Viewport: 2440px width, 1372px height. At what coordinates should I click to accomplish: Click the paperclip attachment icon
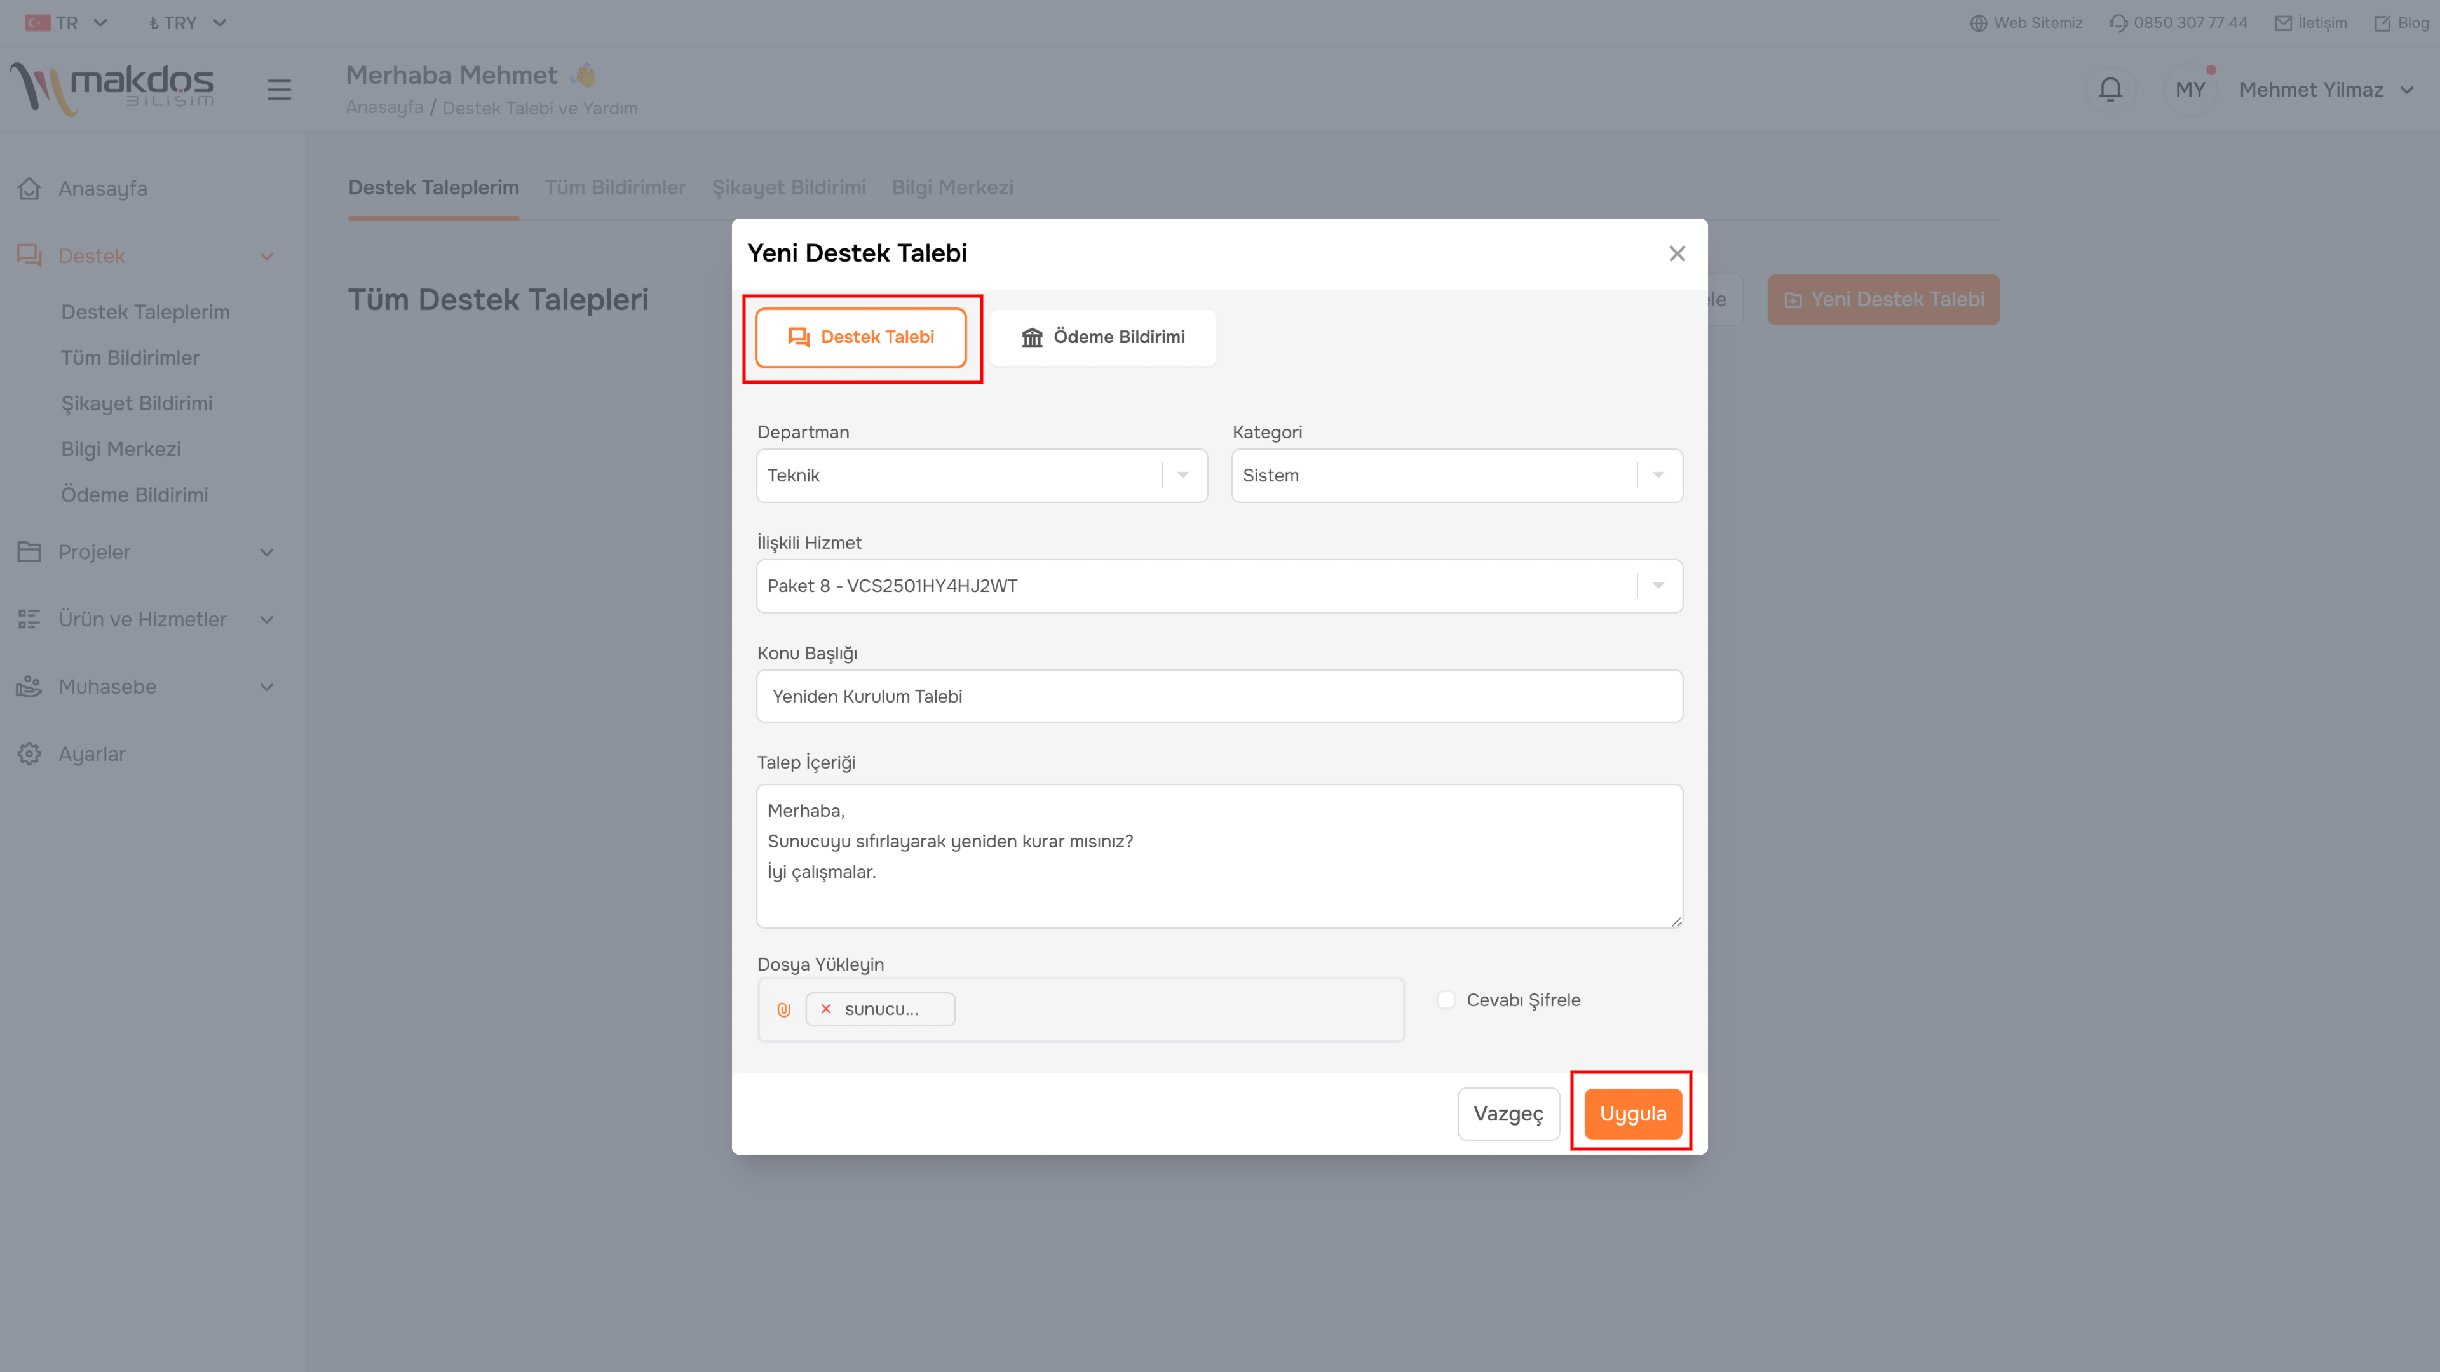pyautogui.click(x=783, y=1009)
